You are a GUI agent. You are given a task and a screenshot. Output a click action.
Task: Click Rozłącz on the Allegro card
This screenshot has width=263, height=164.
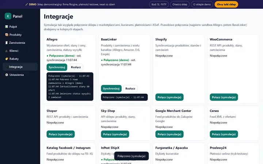coord(76,67)
